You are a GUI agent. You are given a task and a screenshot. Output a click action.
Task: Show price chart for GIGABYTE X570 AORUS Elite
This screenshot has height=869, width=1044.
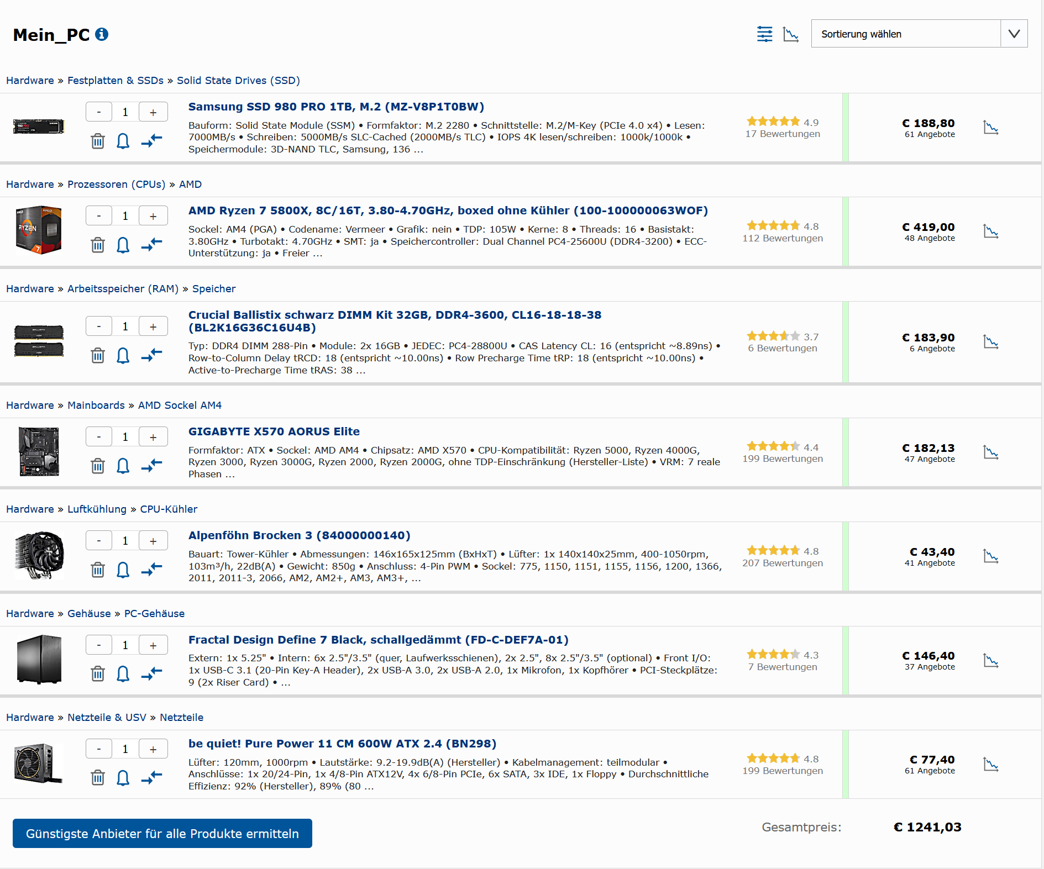991,452
